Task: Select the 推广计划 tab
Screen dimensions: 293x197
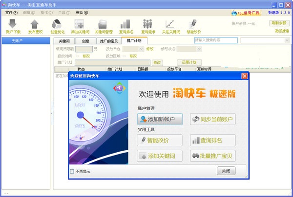Action: coord(134,40)
